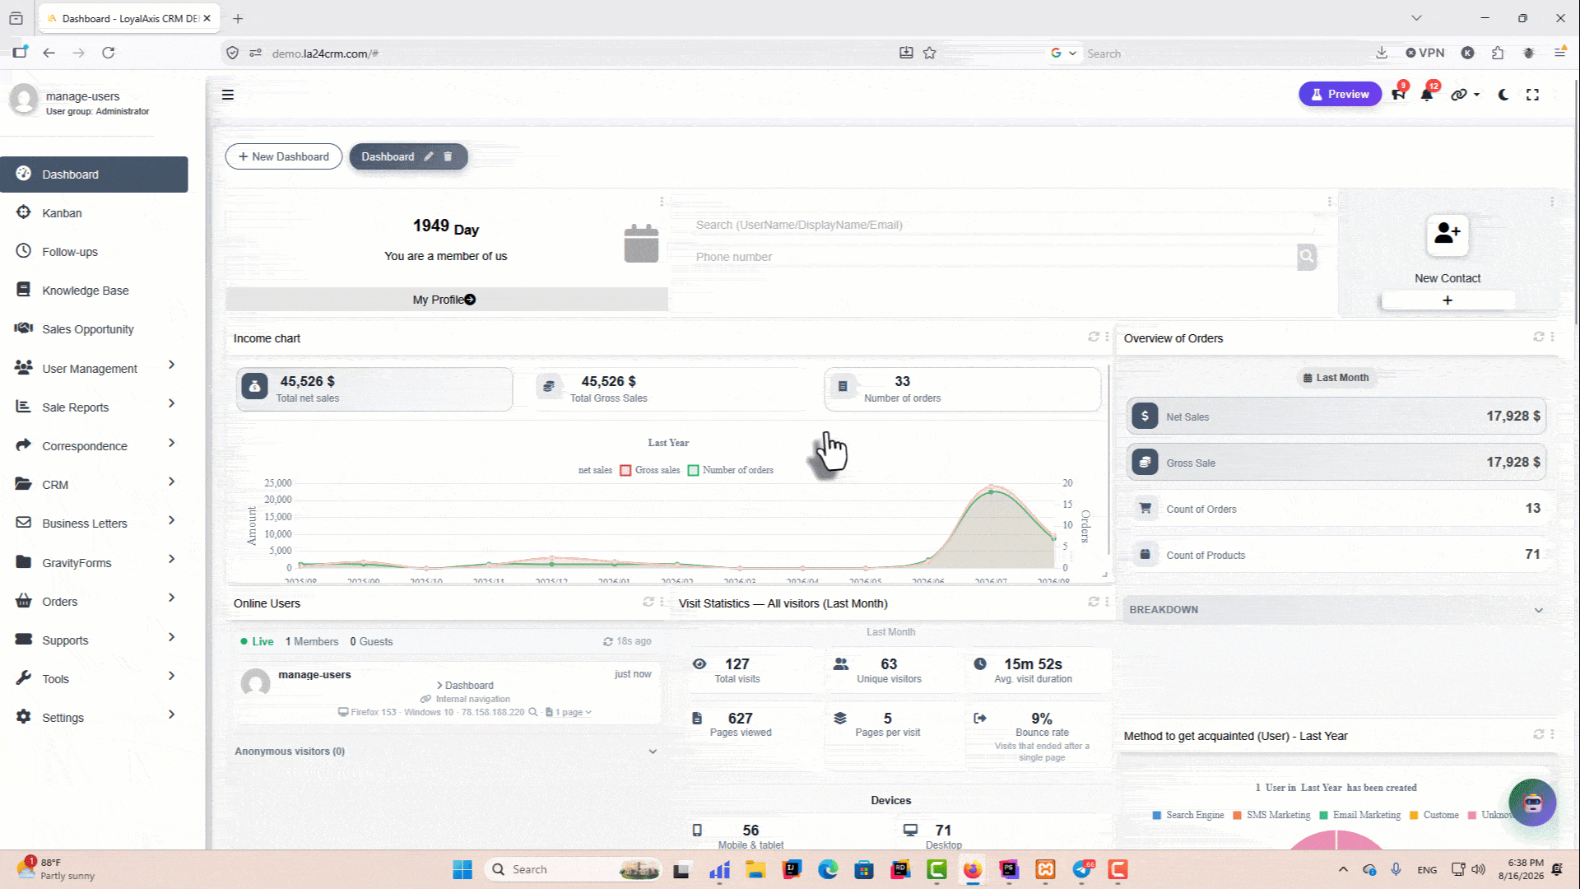The height and width of the screenshot is (889, 1580).
Task: Expand Settings submenu
Action: coord(94,717)
